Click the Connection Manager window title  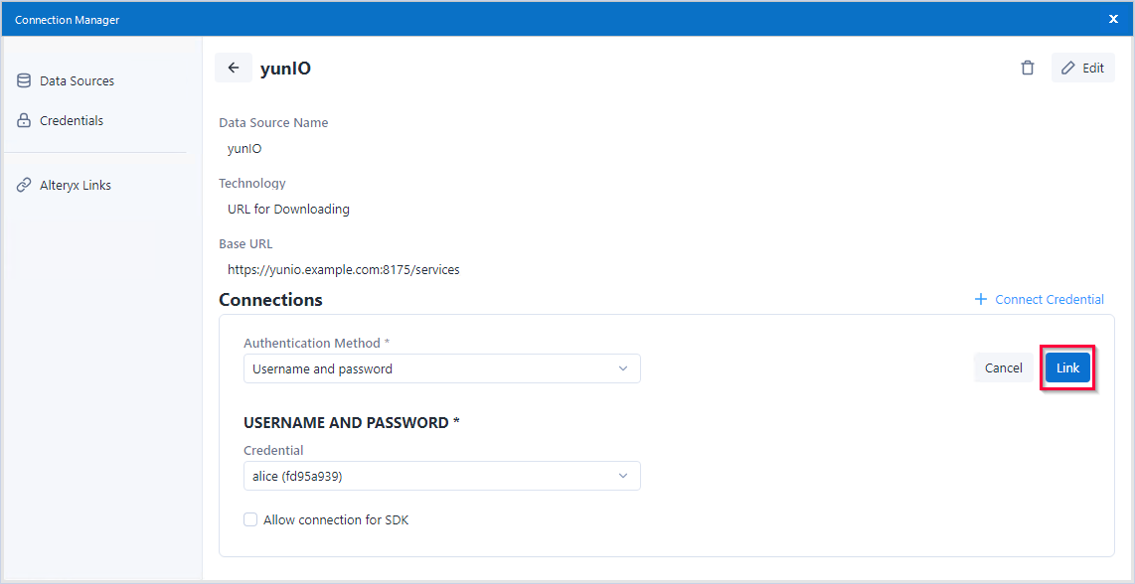click(68, 20)
